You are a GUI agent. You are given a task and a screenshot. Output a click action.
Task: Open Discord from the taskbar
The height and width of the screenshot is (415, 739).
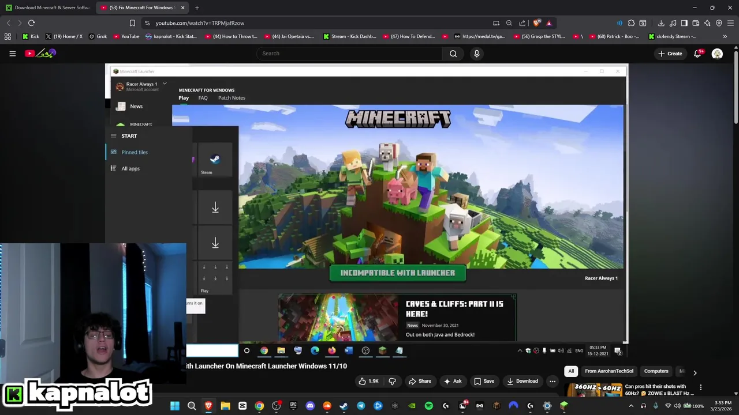pyautogui.click(x=310, y=406)
